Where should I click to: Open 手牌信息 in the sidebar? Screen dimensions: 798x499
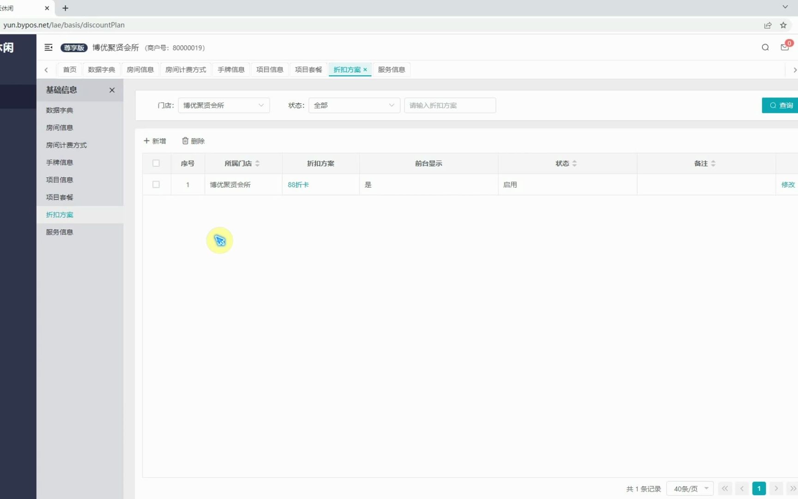coord(80,163)
